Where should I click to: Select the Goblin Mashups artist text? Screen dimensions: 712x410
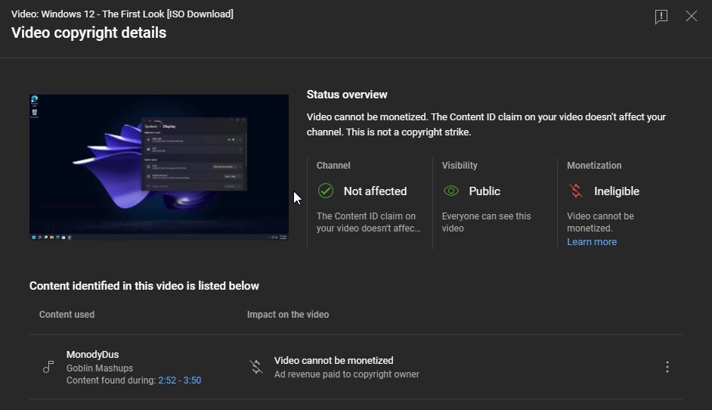pyautogui.click(x=100, y=368)
